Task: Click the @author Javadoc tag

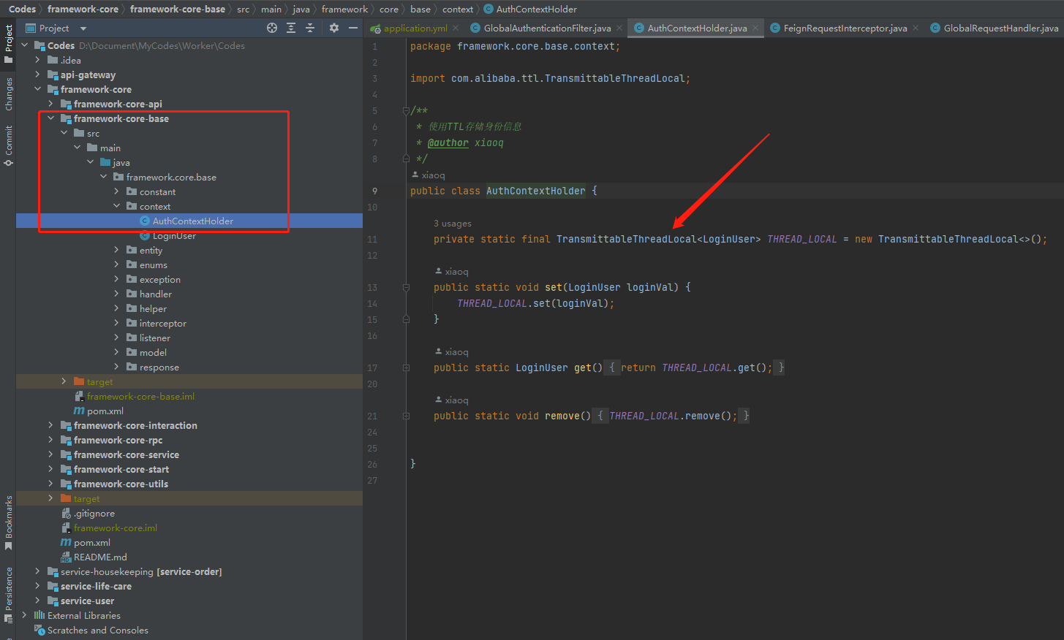Action: click(448, 142)
